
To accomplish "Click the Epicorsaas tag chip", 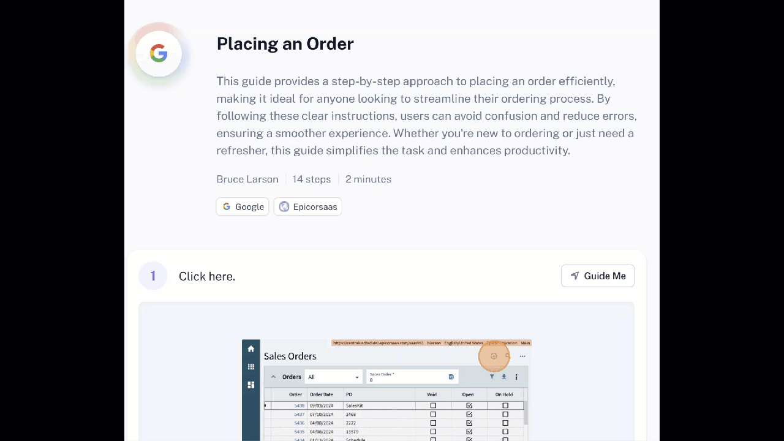I will (307, 206).
